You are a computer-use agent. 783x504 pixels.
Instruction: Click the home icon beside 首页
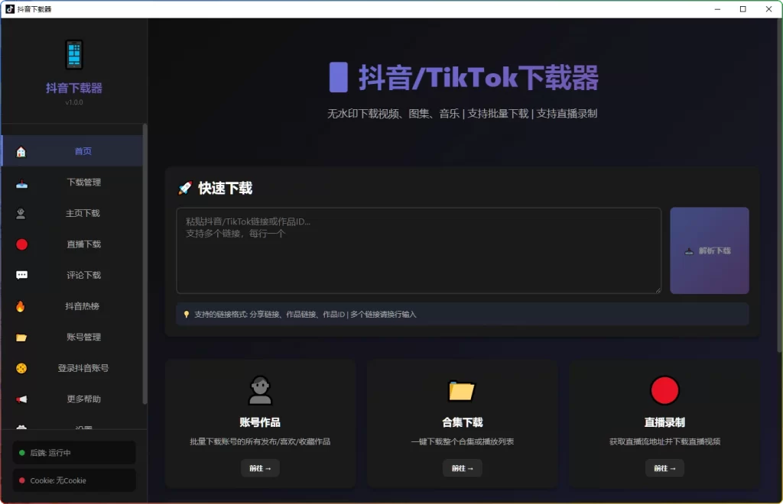[22, 150]
